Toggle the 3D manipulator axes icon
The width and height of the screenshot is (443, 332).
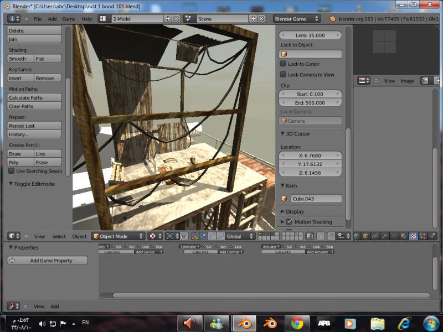click(194, 236)
